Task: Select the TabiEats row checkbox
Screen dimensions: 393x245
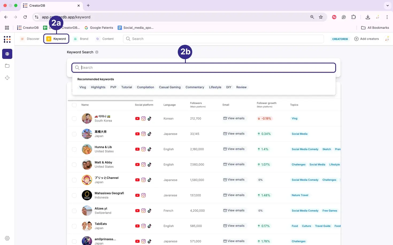Action: [74, 226]
